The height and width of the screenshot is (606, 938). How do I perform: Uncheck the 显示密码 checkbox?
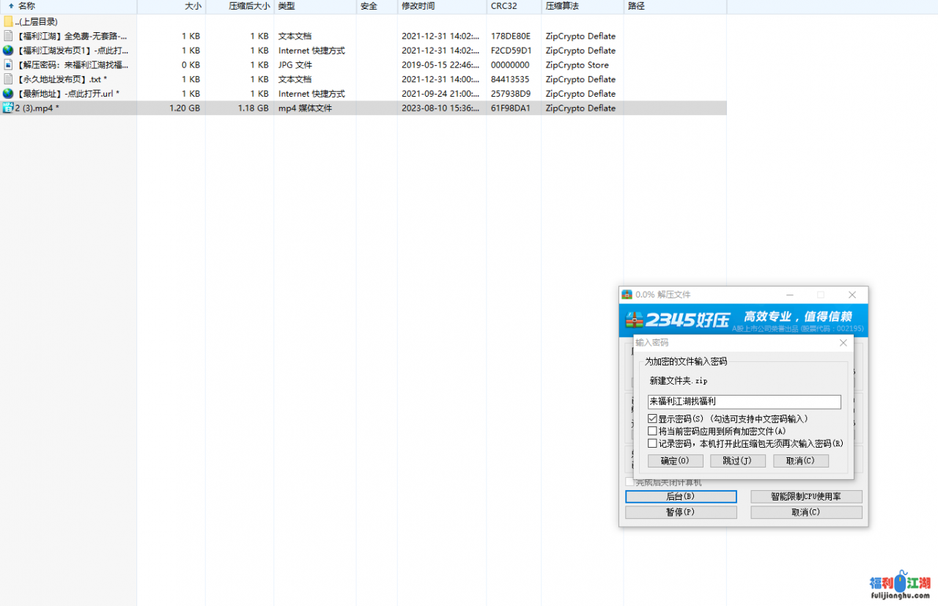pos(652,419)
